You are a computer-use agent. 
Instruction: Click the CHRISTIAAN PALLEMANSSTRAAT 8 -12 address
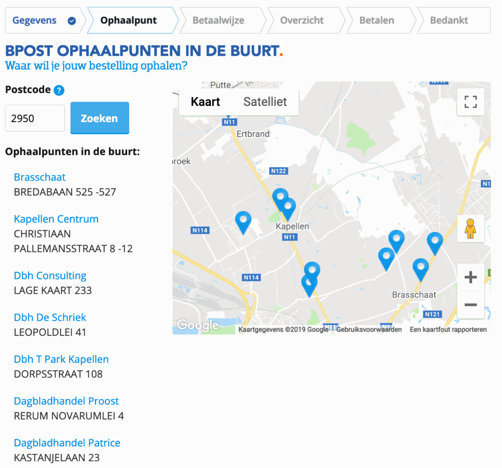(x=73, y=241)
